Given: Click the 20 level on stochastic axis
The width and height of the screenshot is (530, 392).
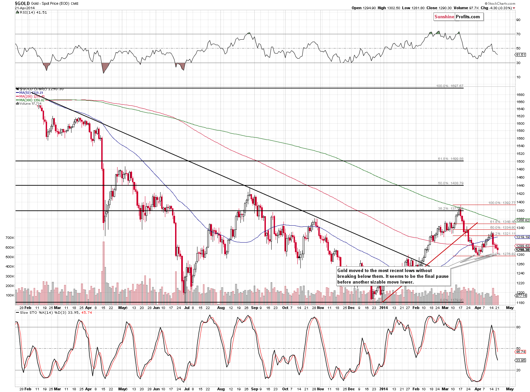Looking at the screenshot, I should [518, 370].
